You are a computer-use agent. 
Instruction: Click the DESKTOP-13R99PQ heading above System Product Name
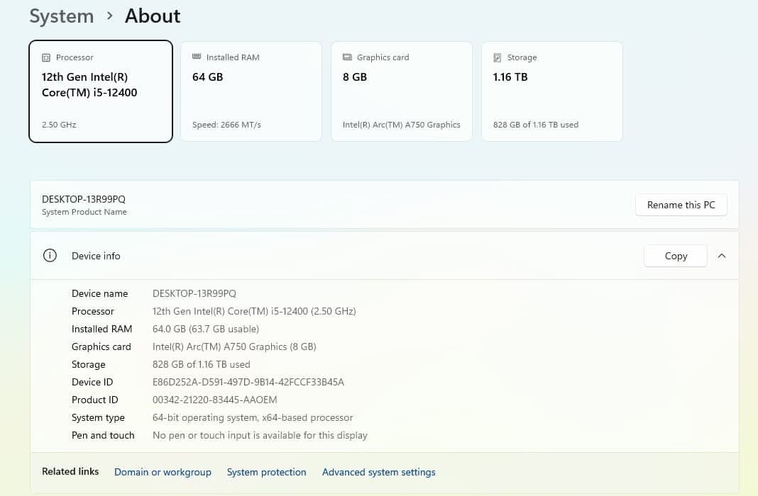click(84, 199)
